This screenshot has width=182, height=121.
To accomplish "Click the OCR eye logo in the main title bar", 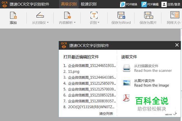I will [4, 4].
